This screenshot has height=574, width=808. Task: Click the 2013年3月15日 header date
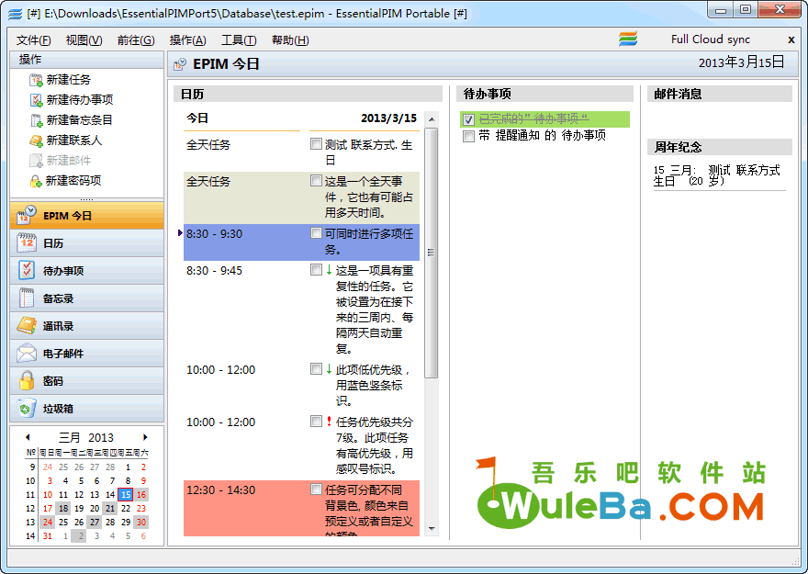coord(742,62)
